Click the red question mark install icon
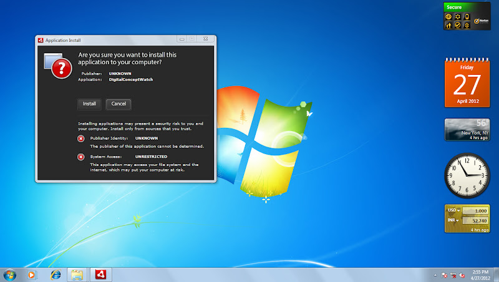 58,66
